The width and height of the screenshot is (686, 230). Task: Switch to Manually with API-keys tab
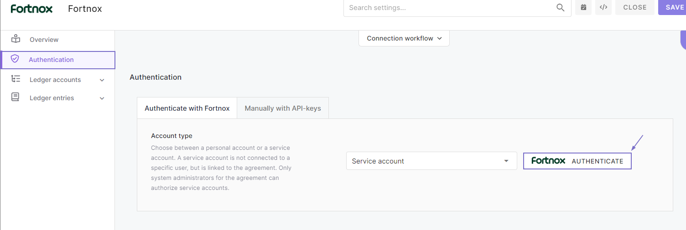283,108
